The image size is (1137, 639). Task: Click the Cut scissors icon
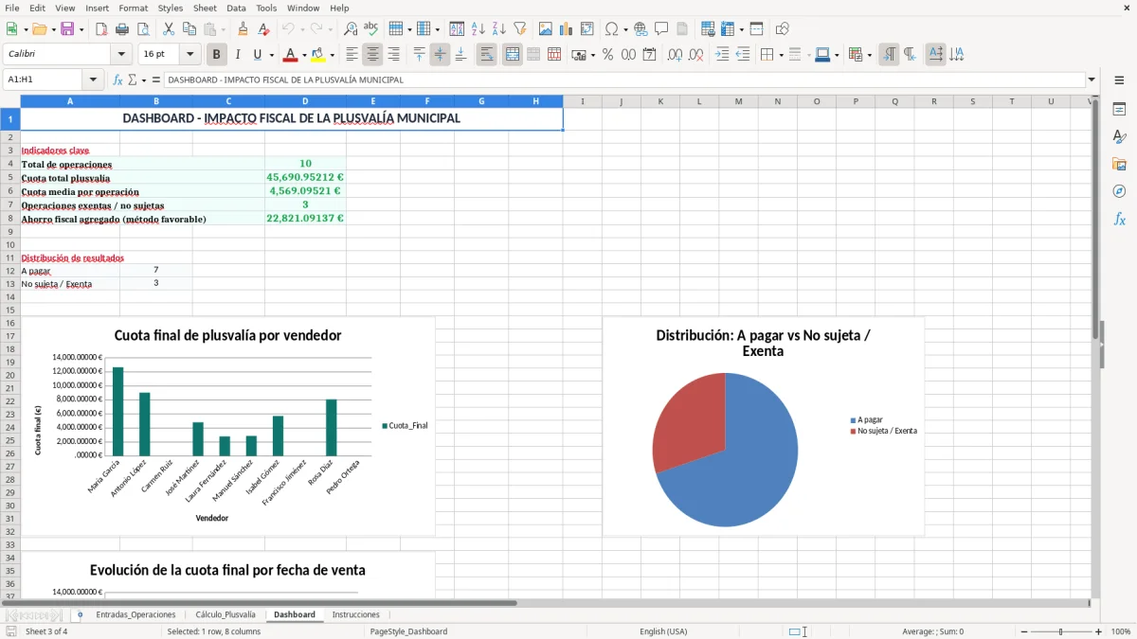pyautogui.click(x=168, y=29)
